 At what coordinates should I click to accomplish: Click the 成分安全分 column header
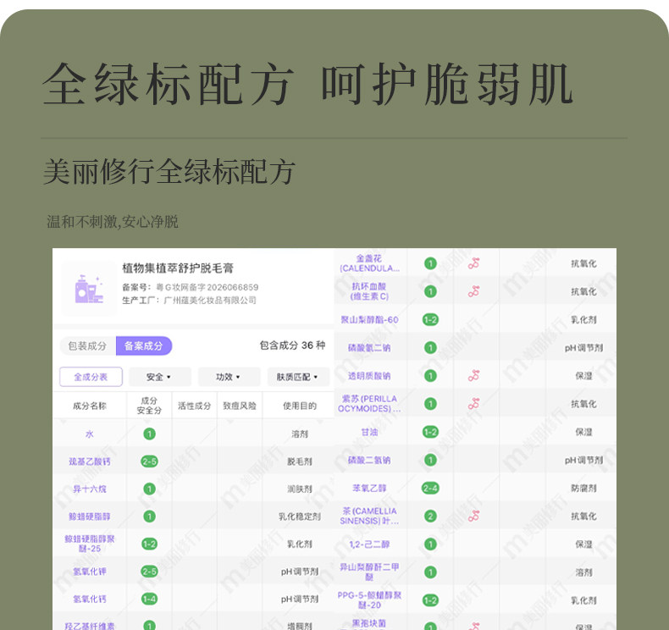[x=149, y=406]
